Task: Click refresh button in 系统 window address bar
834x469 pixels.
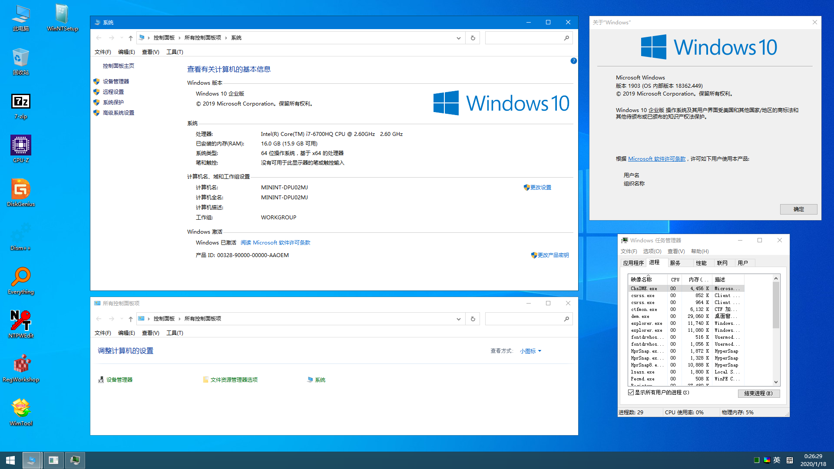Action: tap(473, 38)
